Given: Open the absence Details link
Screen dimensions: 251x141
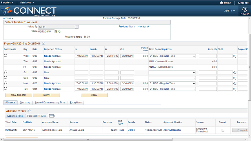Looking at the screenshot, I should (x=131, y=130).
